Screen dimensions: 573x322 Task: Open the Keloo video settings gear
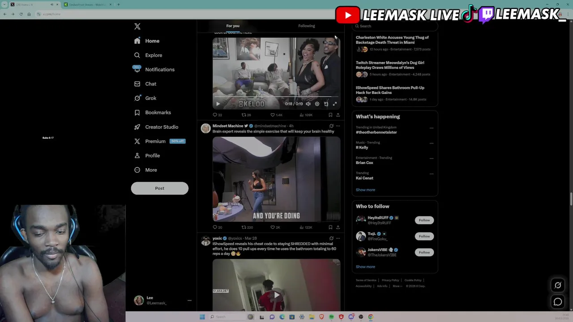tap(317, 104)
